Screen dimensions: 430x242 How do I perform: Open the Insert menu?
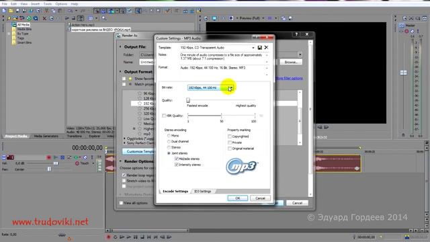[35, 4]
